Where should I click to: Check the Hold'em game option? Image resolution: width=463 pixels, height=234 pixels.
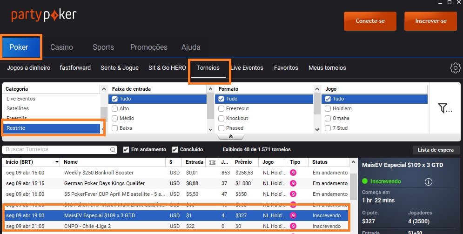328,108
